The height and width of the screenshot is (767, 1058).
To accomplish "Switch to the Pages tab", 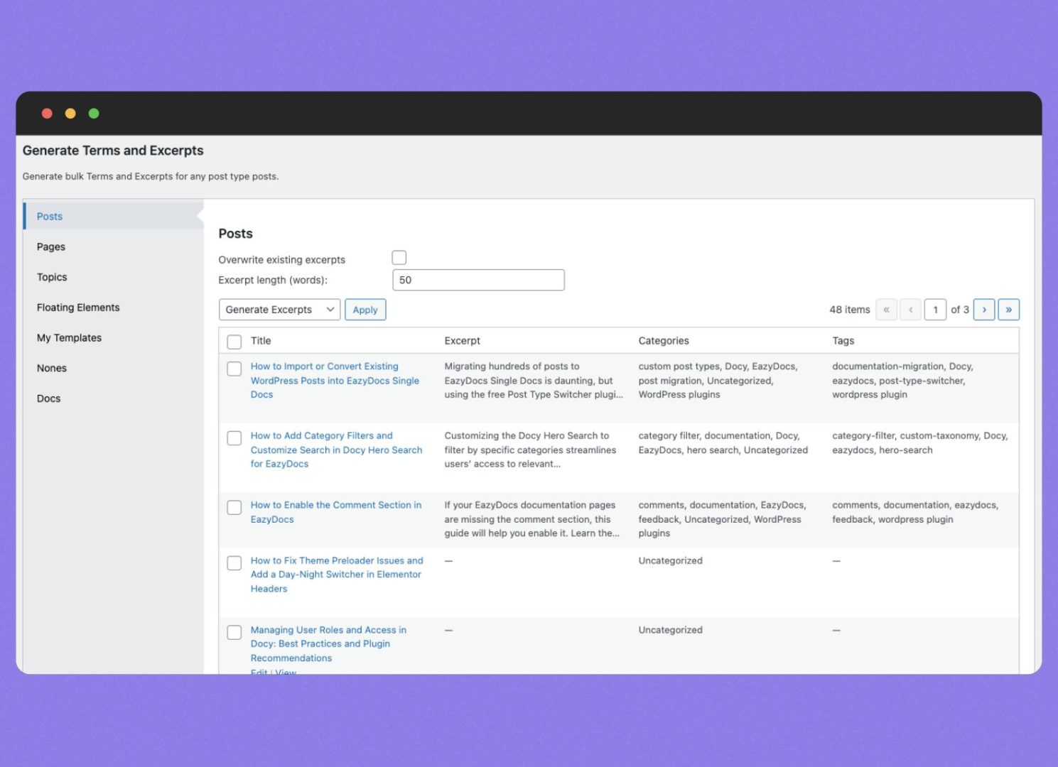I will click(51, 247).
